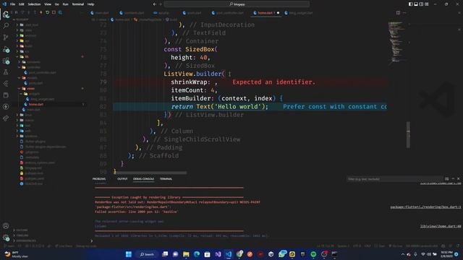Open the Edit menu
The image size is (463, 260).
point(22,4)
